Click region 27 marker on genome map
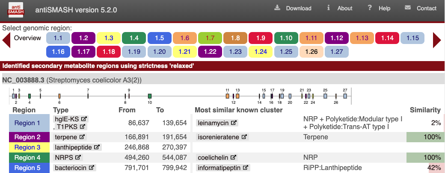Screen dimensions: 445x173 [x=345, y=96]
